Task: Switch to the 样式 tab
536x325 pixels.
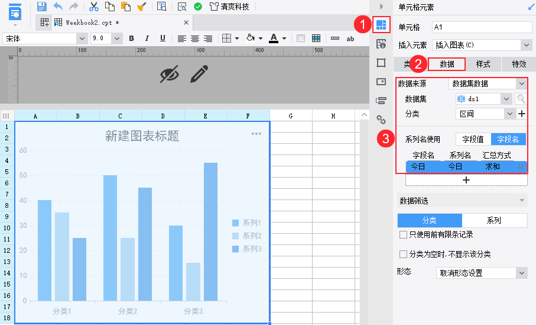Action: coord(483,64)
